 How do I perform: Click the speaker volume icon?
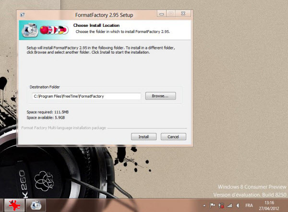point(237,205)
